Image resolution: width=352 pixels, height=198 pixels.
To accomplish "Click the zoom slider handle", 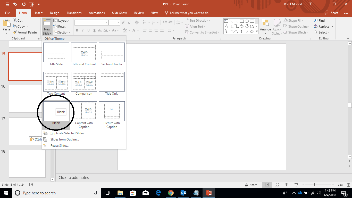I will pos(314,185).
